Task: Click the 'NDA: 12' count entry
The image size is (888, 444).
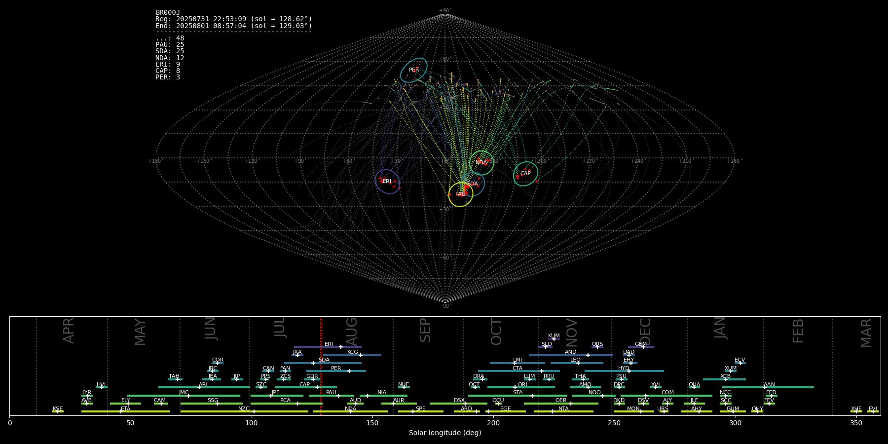Action: 170,58
